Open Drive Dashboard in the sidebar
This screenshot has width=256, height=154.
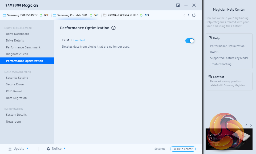tap(18, 34)
